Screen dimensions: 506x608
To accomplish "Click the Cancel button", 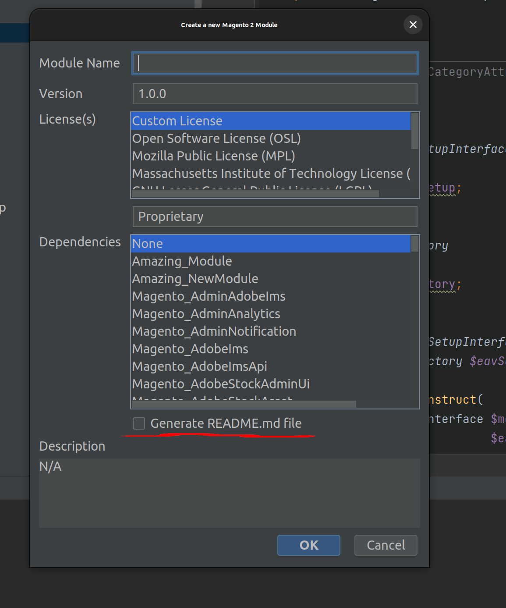I will [386, 545].
